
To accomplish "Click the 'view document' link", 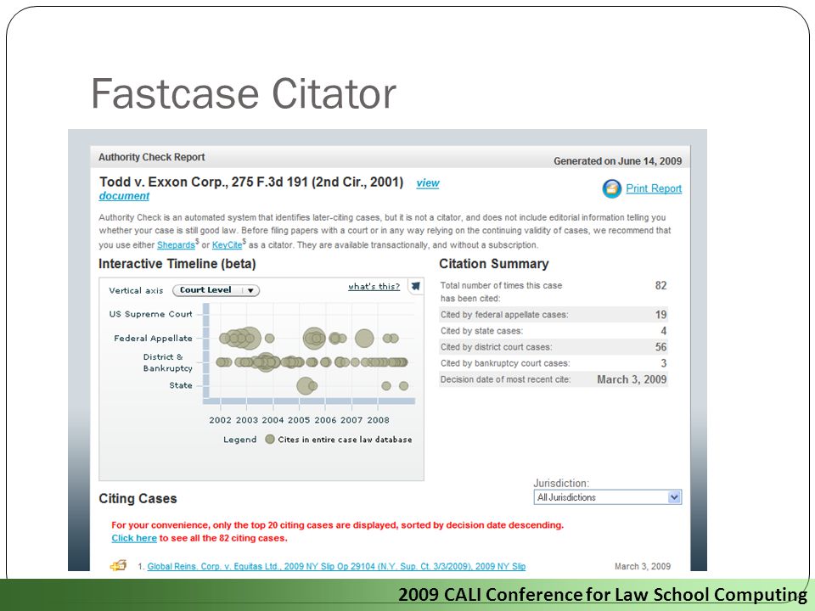I will coord(427,183).
